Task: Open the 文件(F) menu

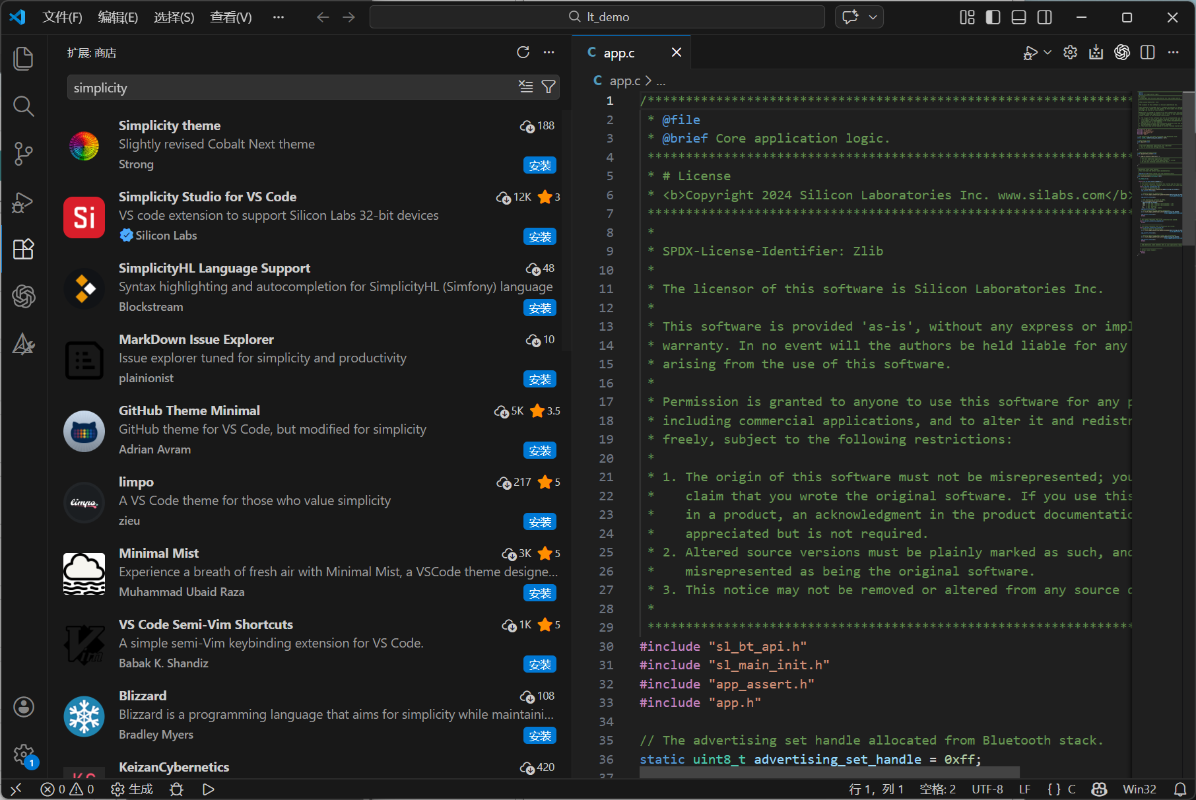Action: 62,17
